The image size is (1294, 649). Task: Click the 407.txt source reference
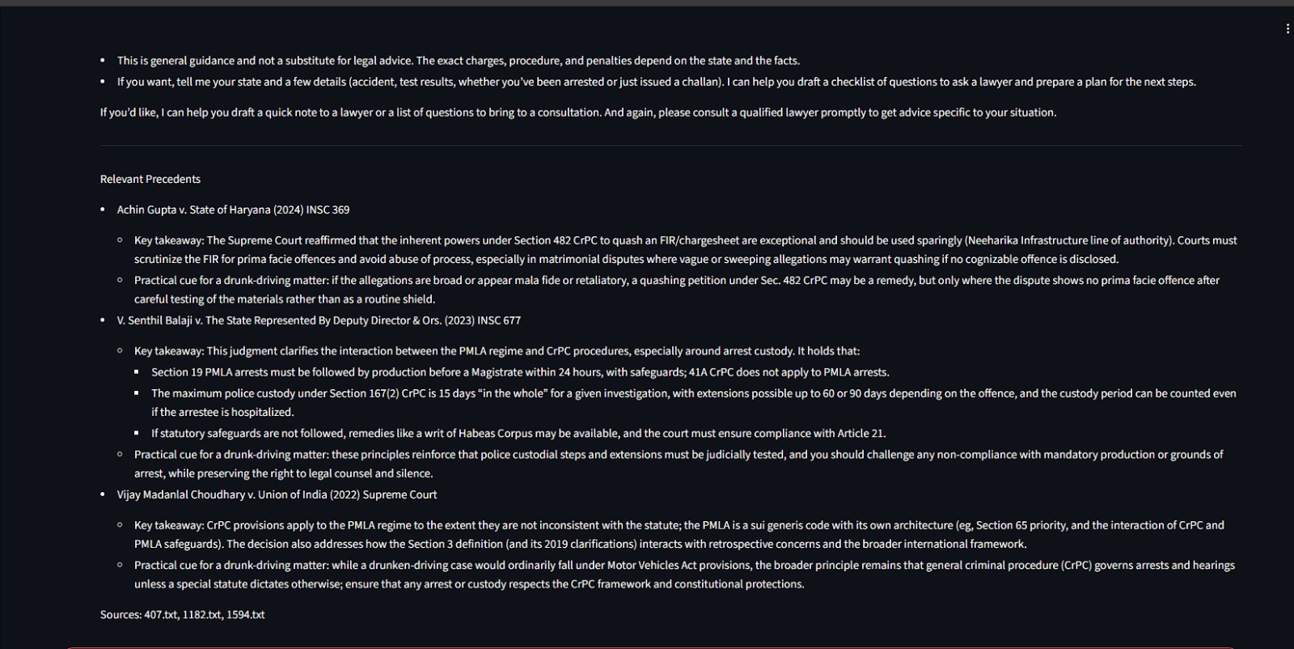(x=161, y=615)
